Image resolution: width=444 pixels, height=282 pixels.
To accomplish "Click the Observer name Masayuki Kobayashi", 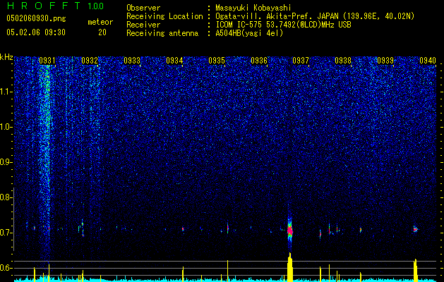I will (x=253, y=8).
